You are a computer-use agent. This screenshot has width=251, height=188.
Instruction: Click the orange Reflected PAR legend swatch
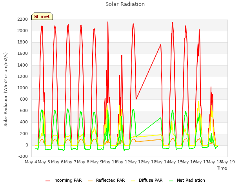coord(91,181)
